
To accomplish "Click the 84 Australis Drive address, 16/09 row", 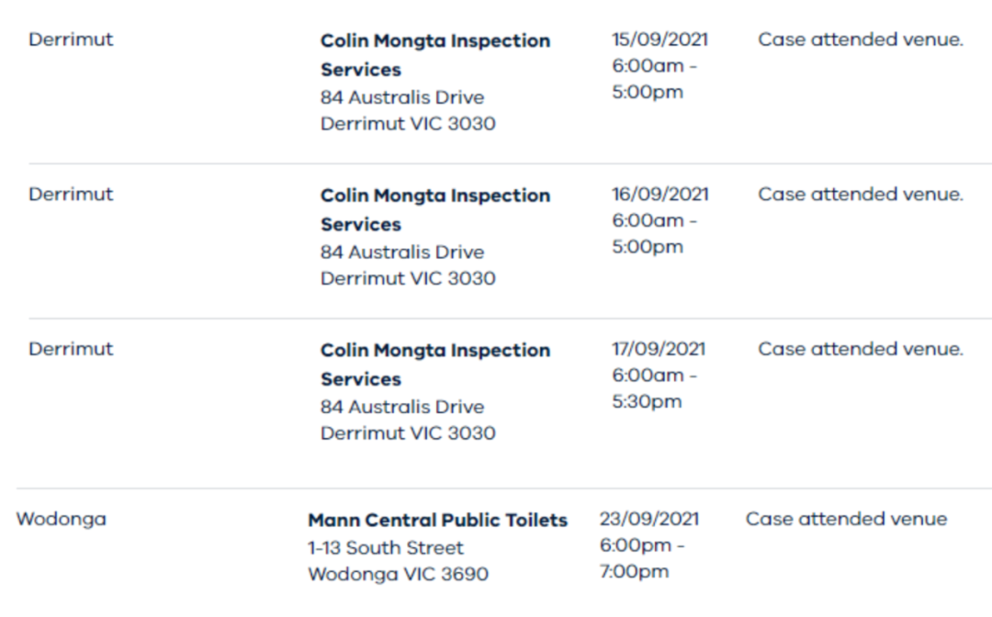I will click(x=402, y=252).
